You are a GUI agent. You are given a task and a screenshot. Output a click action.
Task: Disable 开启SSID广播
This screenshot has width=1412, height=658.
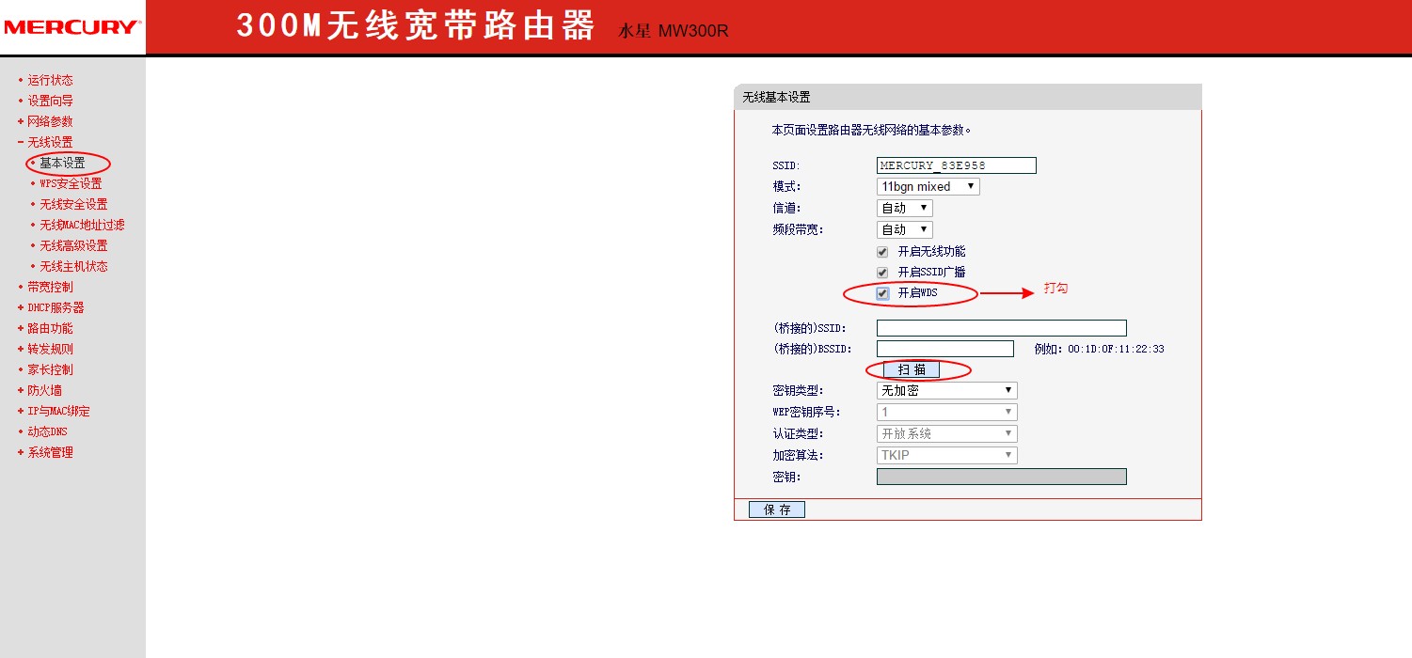coord(882,272)
